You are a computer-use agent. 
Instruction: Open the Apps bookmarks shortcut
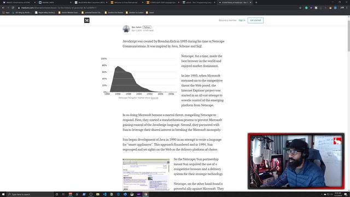pyautogui.click(x=6, y=13)
